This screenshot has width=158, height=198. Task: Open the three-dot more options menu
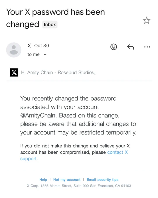click(x=147, y=47)
